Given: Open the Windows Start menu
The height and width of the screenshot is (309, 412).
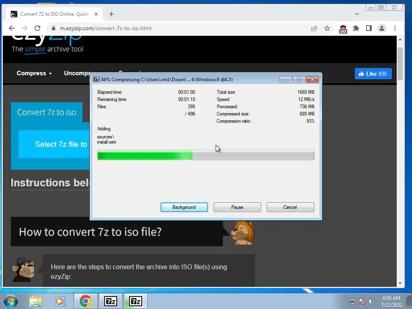Looking at the screenshot, I should 11,301.
